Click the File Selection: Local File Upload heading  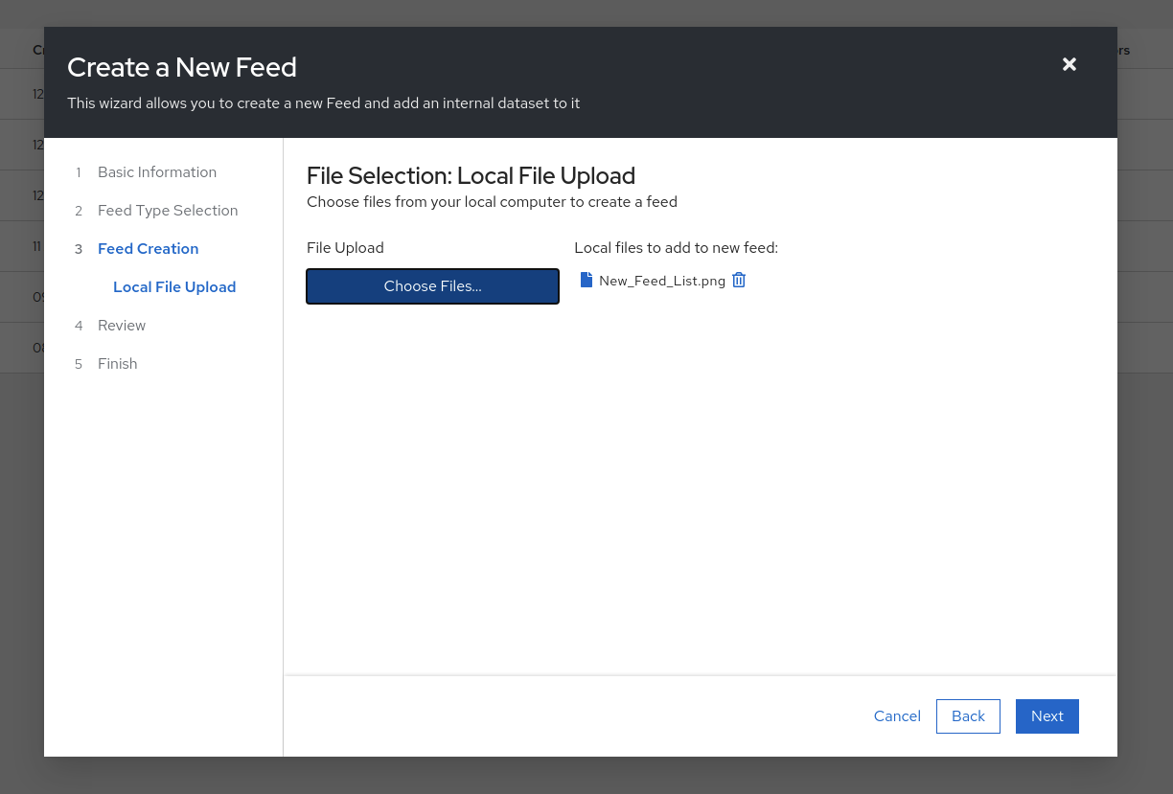[x=471, y=176]
